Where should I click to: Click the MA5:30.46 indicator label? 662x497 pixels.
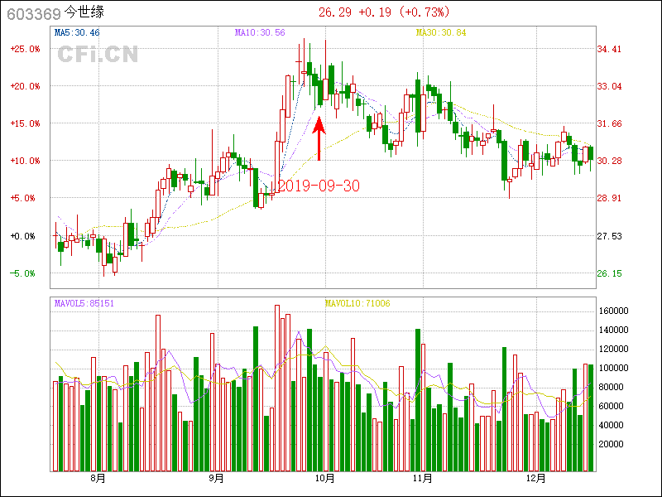(77, 32)
